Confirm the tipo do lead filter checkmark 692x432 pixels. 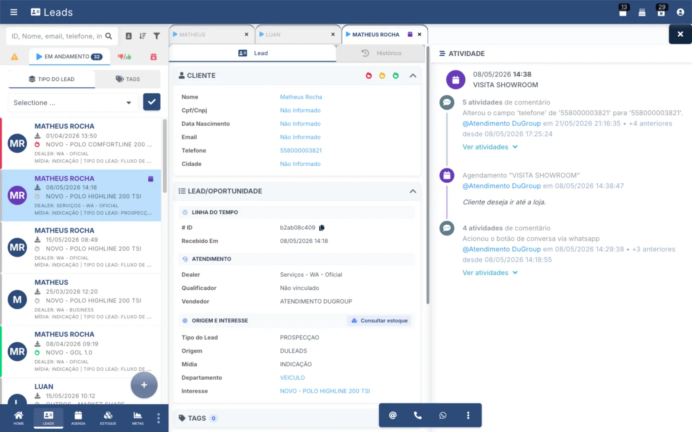click(152, 102)
